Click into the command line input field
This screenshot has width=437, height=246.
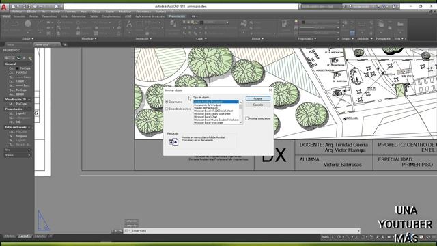(x=242, y=231)
